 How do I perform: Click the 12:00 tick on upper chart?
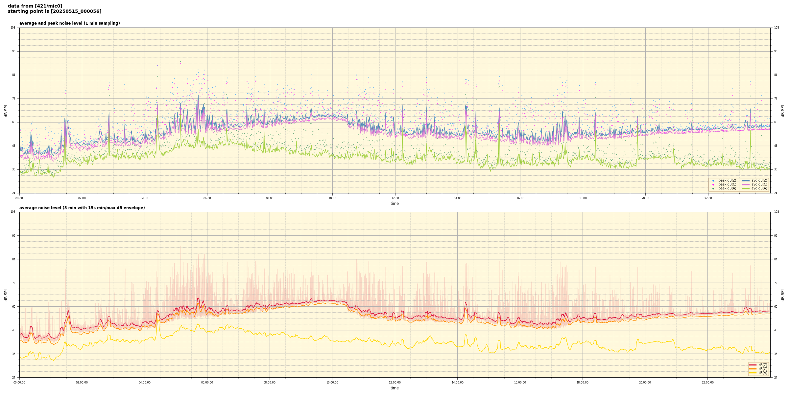(x=395, y=198)
